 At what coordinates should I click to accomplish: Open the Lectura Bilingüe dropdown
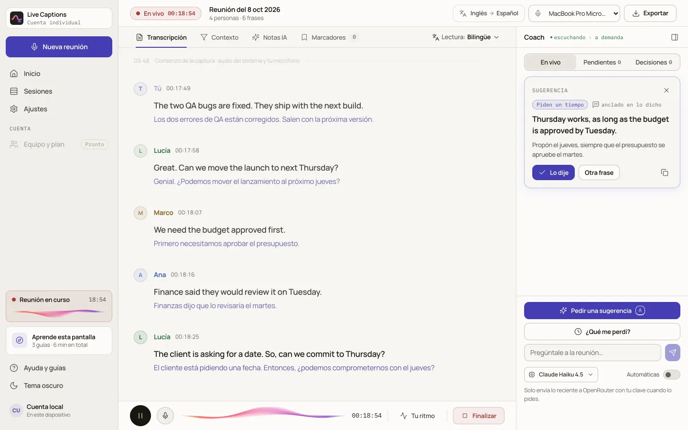(466, 37)
